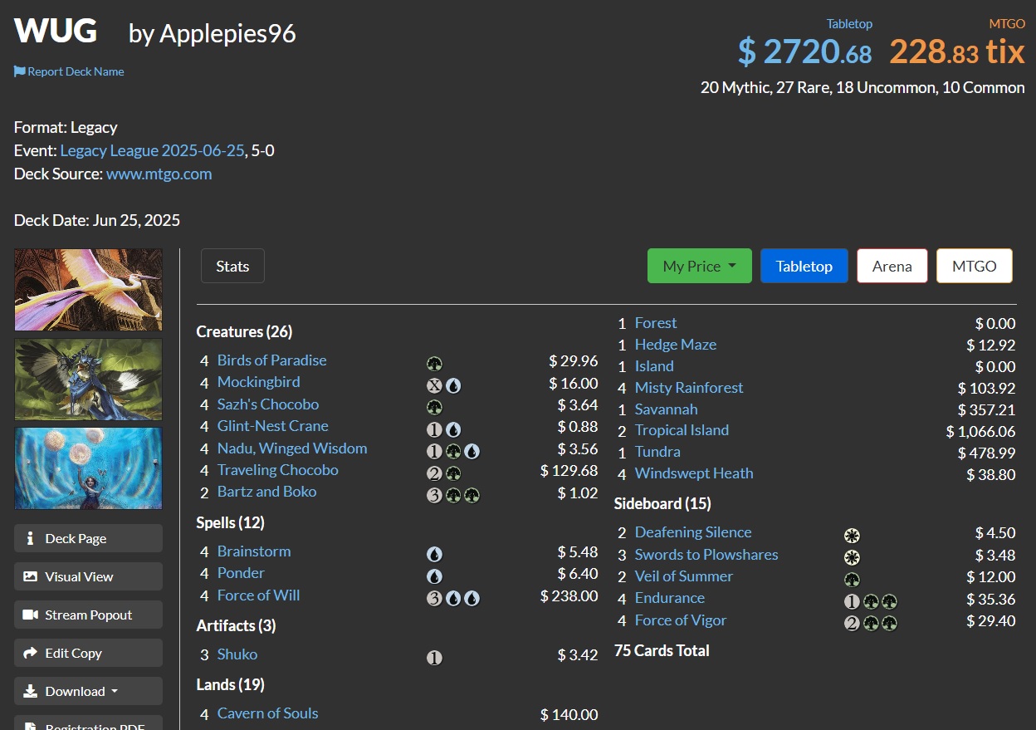The width and height of the screenshot is (1036, 730).
Task: Open the Savannah card link
Action: point(666,409)
